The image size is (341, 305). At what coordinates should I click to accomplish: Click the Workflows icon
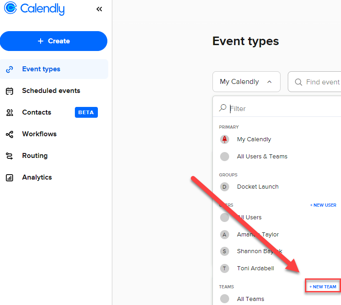[x=9, y=134]
